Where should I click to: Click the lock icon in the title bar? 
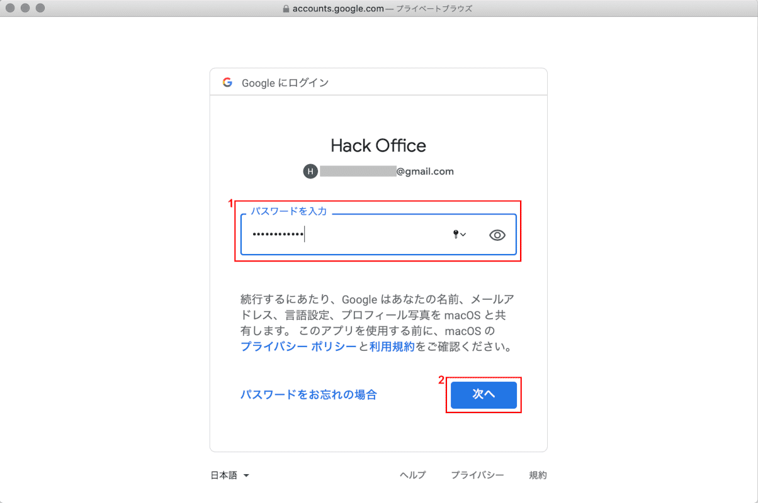tap(286, 9)
